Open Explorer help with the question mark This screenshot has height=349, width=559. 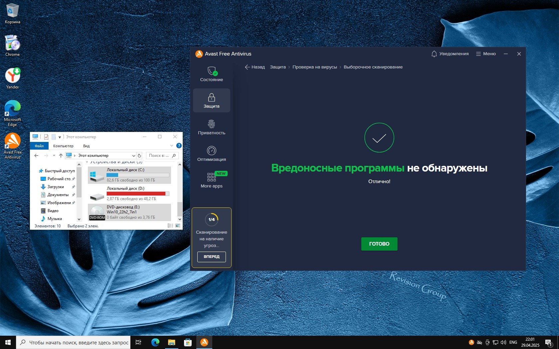coord(179,146)
